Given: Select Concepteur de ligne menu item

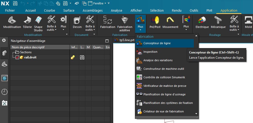Looking at the screenshot, I should tap(164, 43).
